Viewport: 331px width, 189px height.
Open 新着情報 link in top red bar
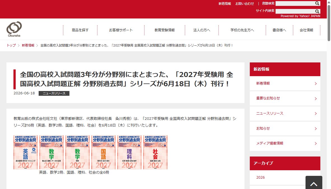(225, 4)
